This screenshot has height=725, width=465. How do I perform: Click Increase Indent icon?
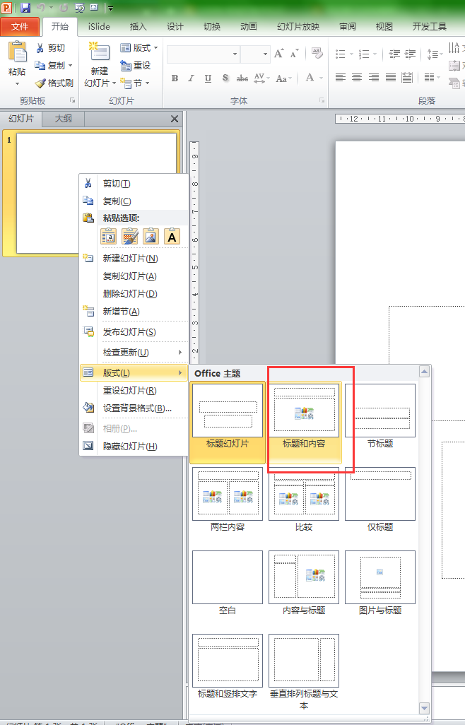(x=410, y=54)
